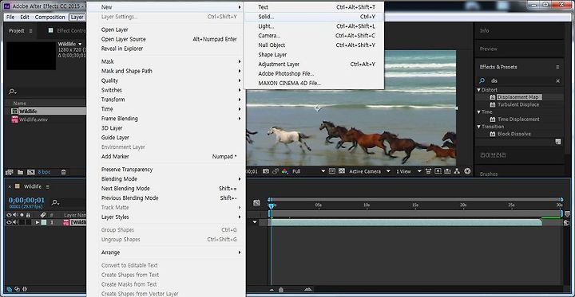Screen dimensions: 575x297
Task: Toggle Guide Layer option in menu
Action: tap(166, 138)
